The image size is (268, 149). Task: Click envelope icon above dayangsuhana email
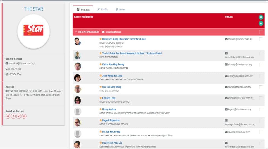(x=226, y=121)
